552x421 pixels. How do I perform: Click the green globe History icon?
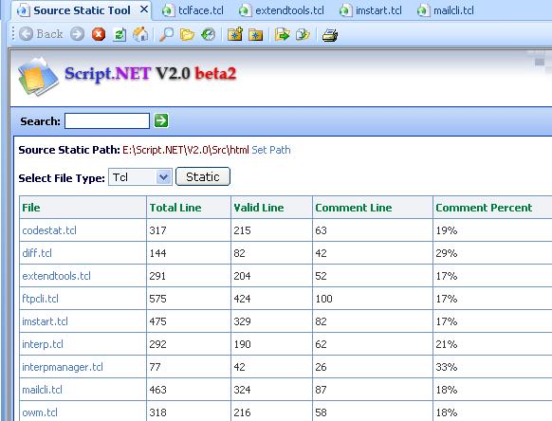coord(208,34)
